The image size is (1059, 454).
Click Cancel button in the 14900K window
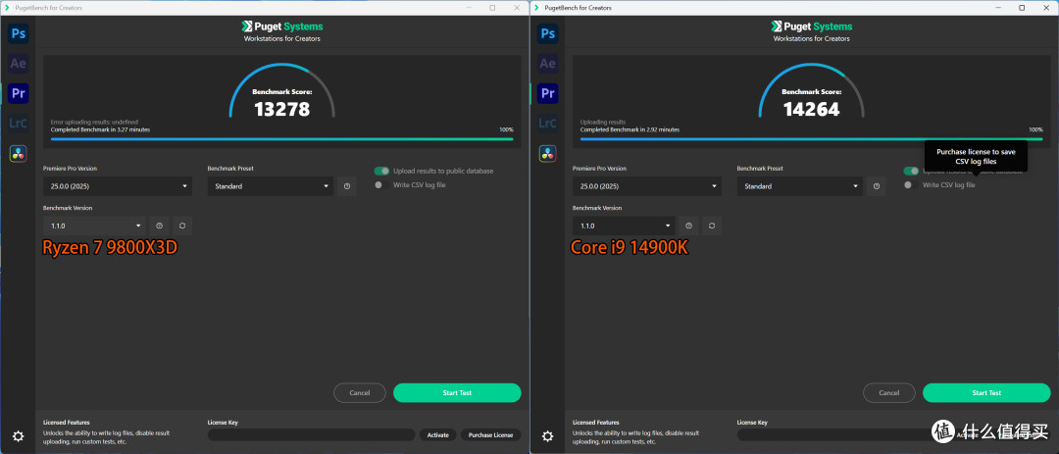click(x=888, y=393)
